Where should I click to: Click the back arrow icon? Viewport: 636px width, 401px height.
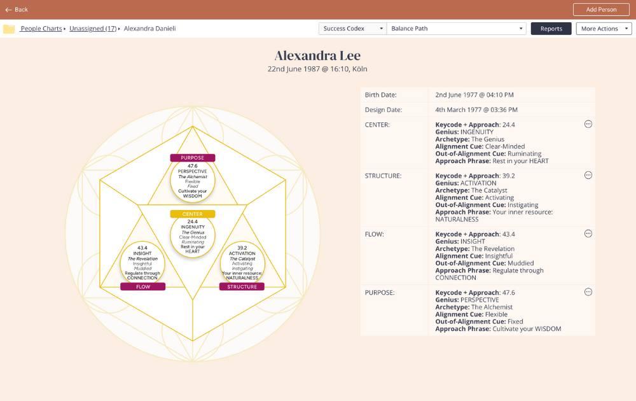(x=8, y=10)
